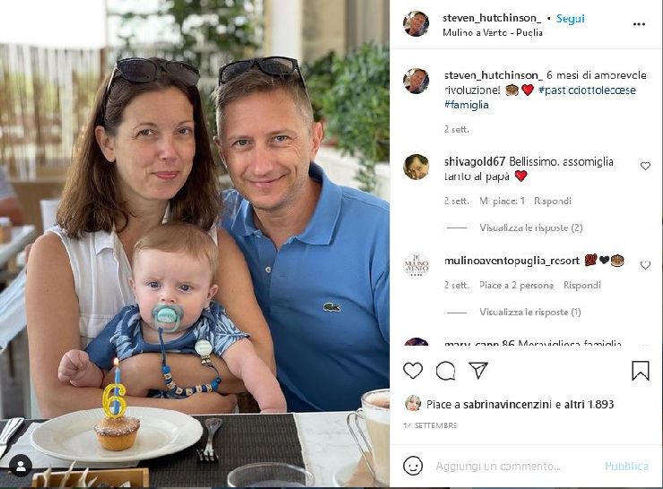
Task: Open mulinoaventopuglia_resort avatar logo
Action: (x=416, y=266)
